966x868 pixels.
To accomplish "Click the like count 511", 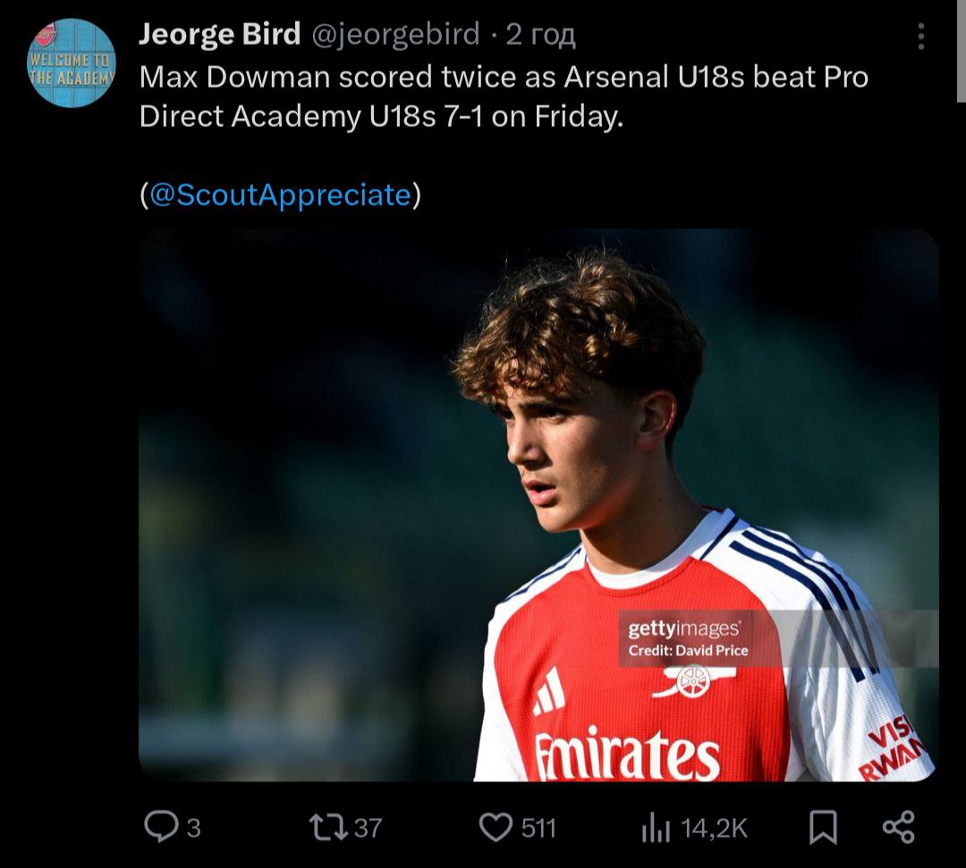I will (538, 829).
